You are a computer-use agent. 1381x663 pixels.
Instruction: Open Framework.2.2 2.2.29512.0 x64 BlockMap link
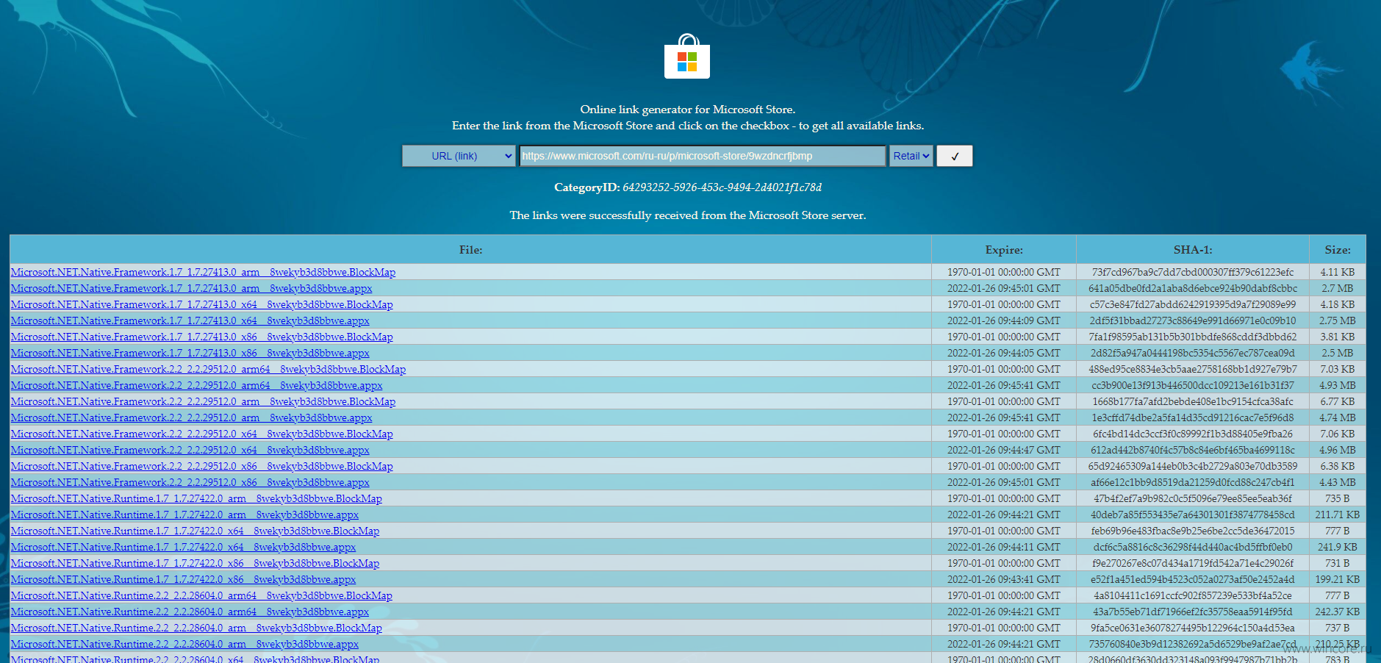click(x=201, y=434)
